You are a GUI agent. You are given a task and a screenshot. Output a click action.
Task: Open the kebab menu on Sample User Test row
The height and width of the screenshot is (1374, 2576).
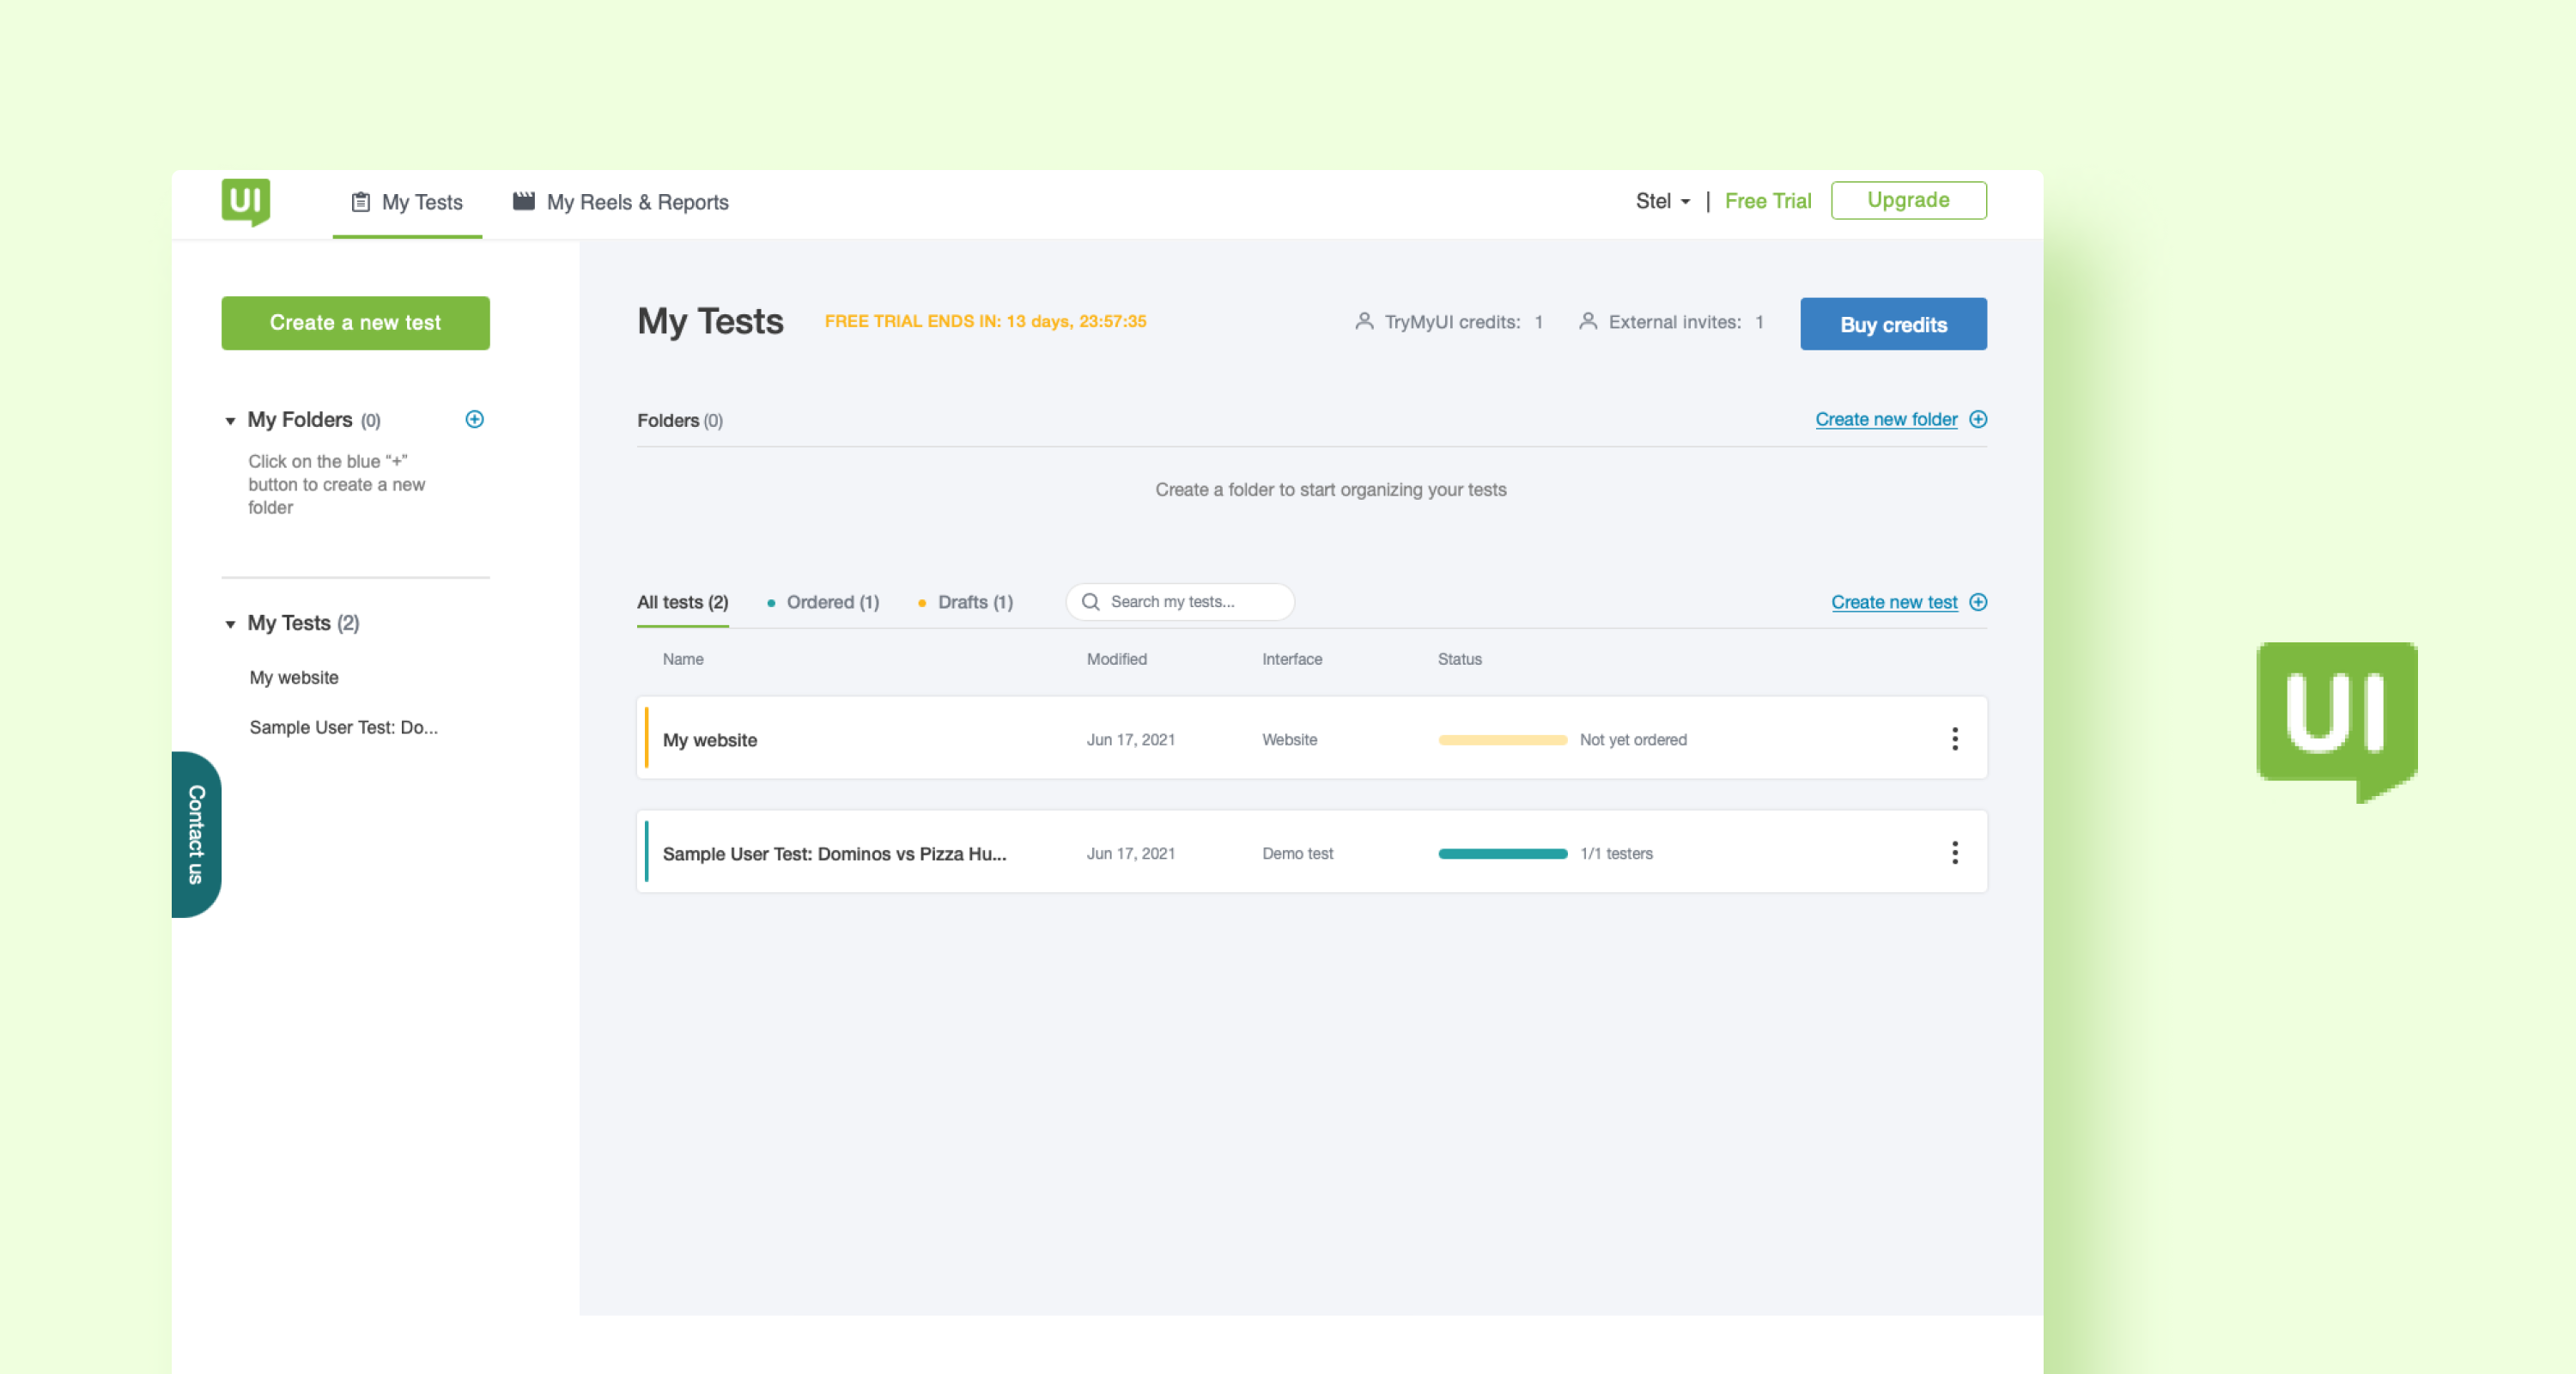point(1954,852)
